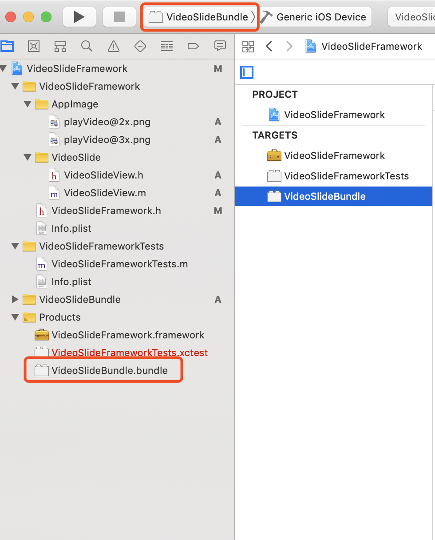Click the 'h' icon beside VideoSlideView.h
Screen dimensions: 435x540
54,175
